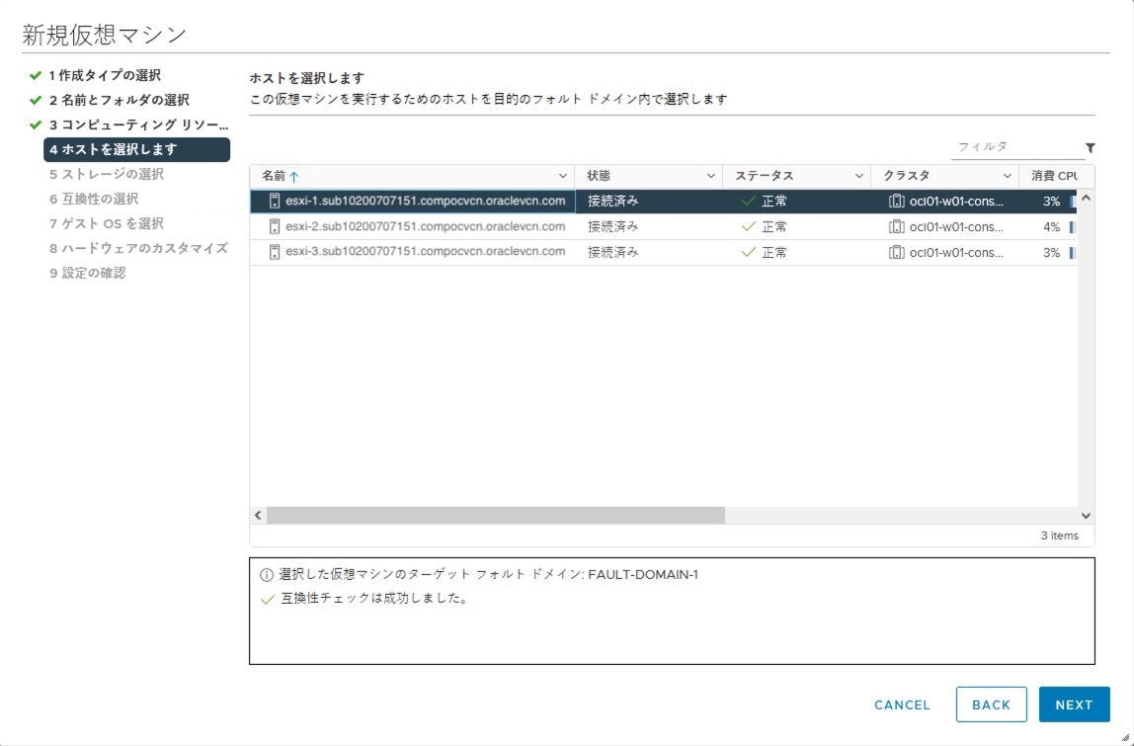1134x746 pixels.
Task: Click down arrow of vertical scrollbar
Action: [1086, 515]
